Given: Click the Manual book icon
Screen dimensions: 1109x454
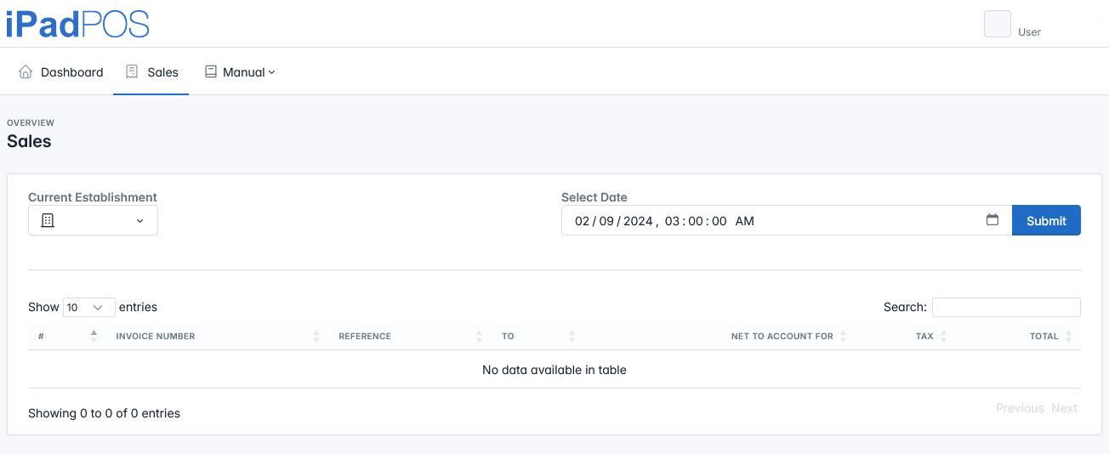Looking at the screenshot, I should click(211, 72).
